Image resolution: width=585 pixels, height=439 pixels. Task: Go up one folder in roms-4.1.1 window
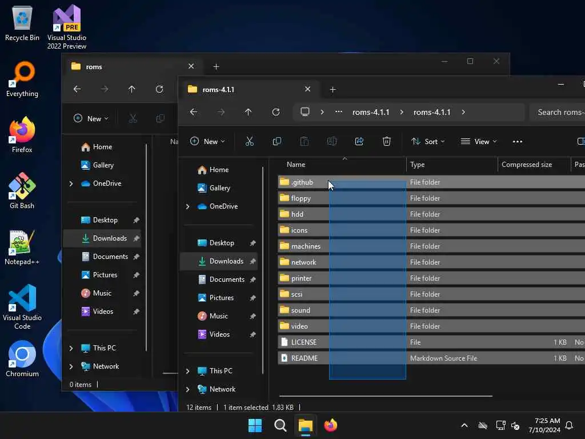[248, 112]
